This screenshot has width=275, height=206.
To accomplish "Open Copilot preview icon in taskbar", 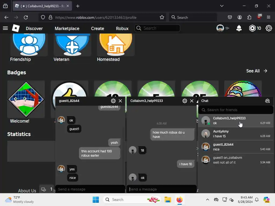I will point(266,200).
